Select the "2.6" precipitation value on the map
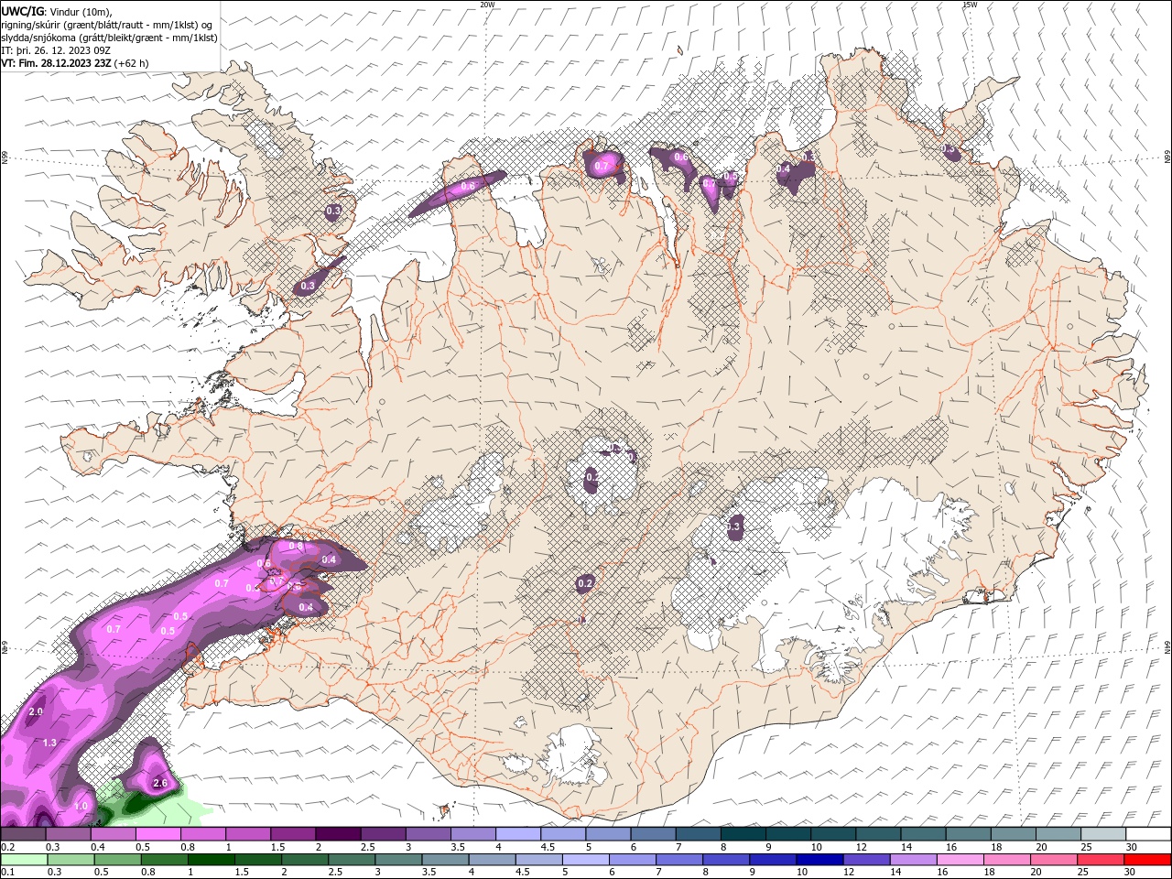 coord(160,784)
